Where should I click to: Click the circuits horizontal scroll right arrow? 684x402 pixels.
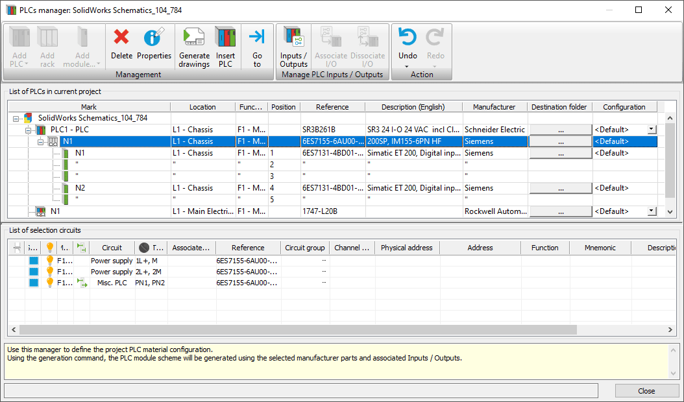click(x=670, y=329)
